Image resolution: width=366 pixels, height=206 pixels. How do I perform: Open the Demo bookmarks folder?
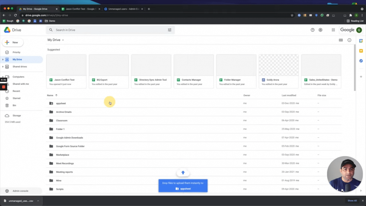coord(50,21)
